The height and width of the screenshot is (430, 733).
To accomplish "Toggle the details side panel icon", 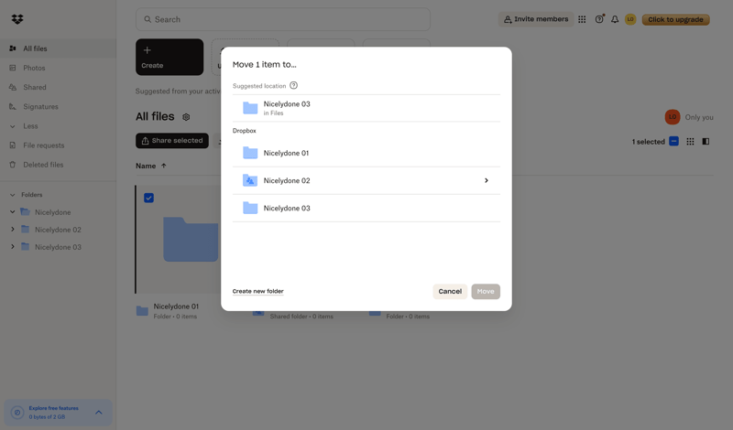I will 706,142.
